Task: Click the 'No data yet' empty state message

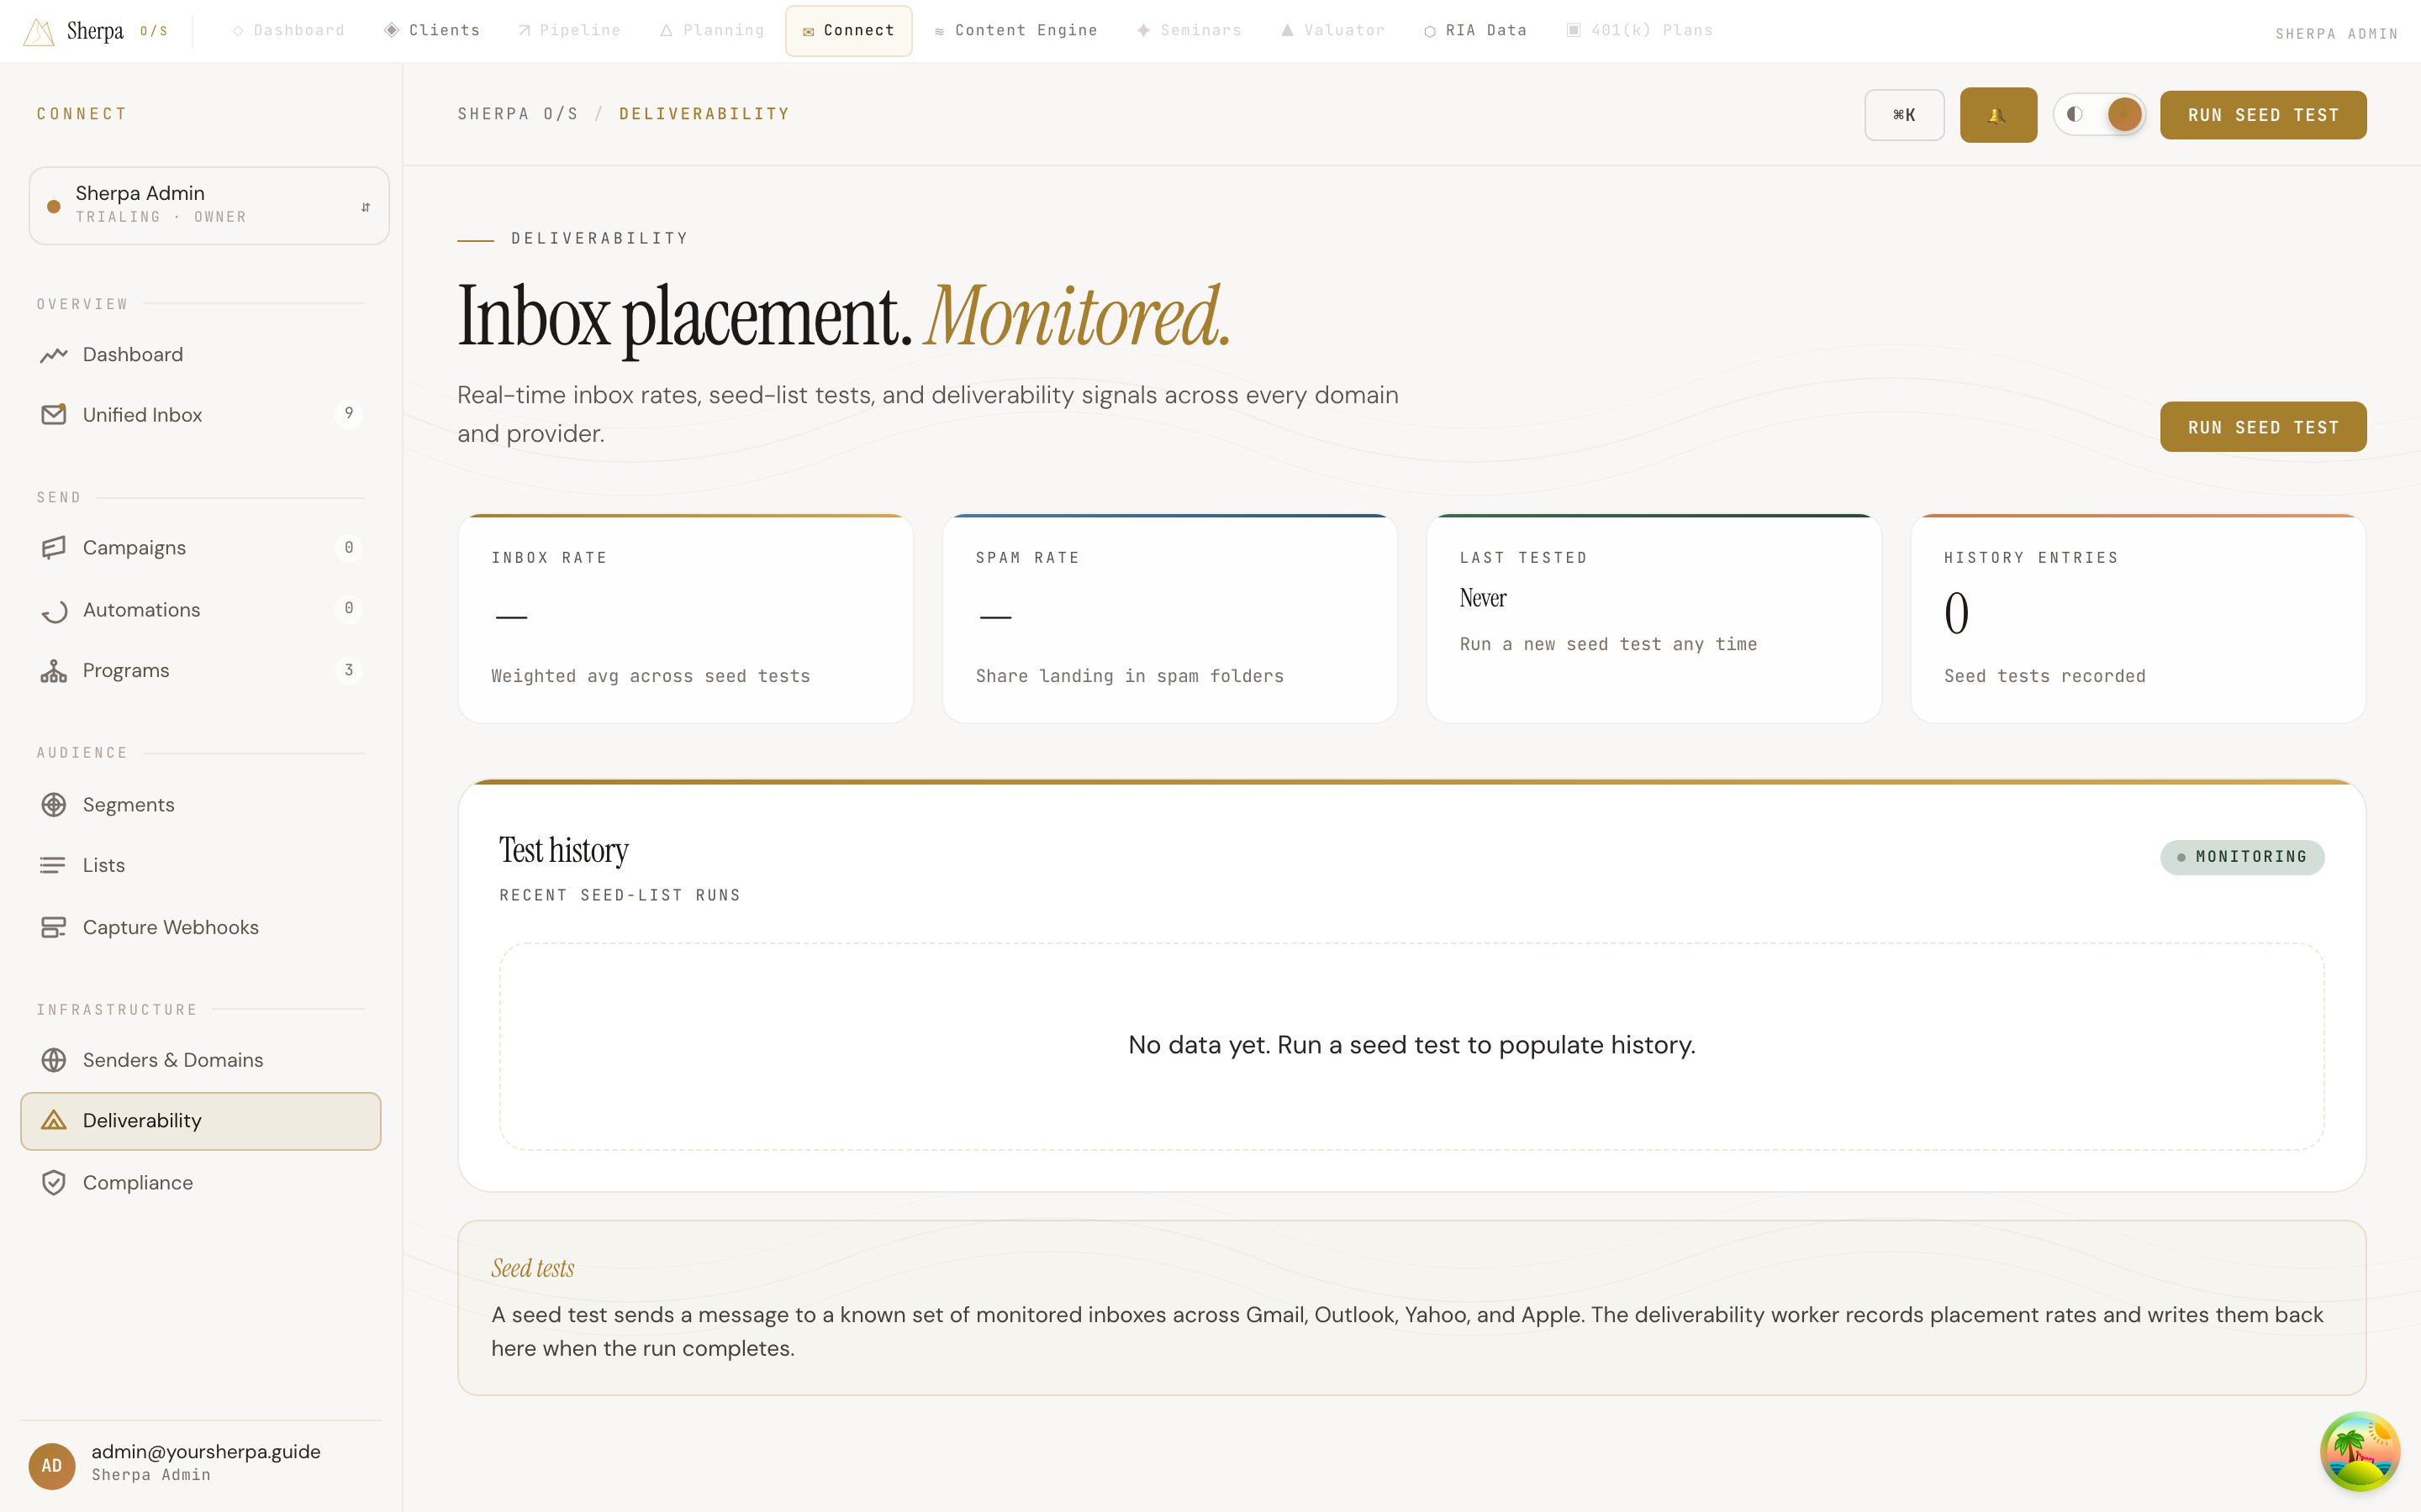Action: [x=1411, y=1045]
